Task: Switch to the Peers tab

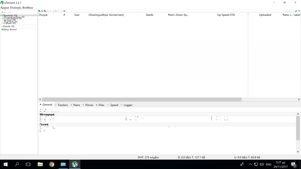Action: (75, 105)
